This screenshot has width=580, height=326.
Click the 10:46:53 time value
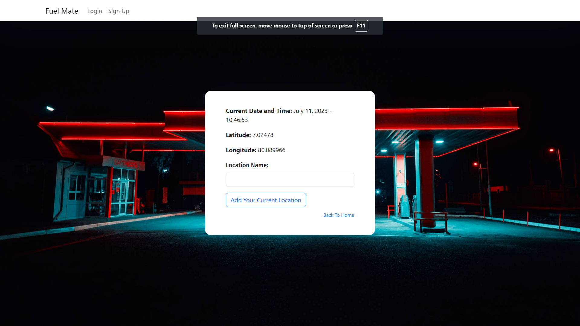pyautogui.click(x=237, y=120)
